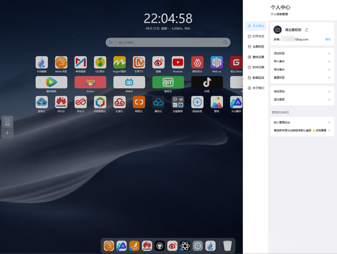Viewport: 337px width, 254px height.
Task: Open the 壁纸 wallpaper shortcut
Action: pos(216,102)
